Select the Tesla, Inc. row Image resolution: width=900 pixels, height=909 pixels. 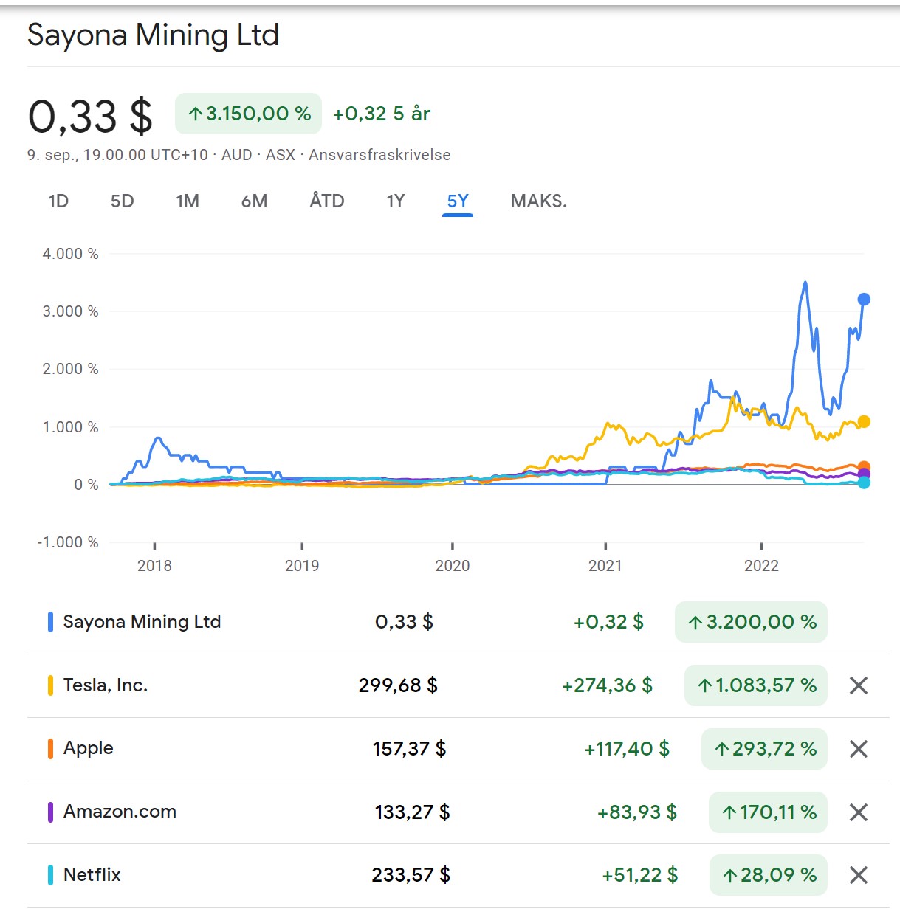point(106,685)
